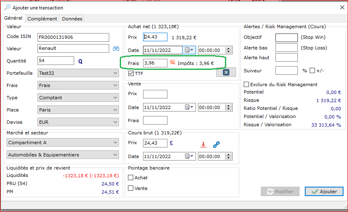This screenshot has height=212, width=348.
Task: Click the blue chain link icon
Action: point(216,145)
